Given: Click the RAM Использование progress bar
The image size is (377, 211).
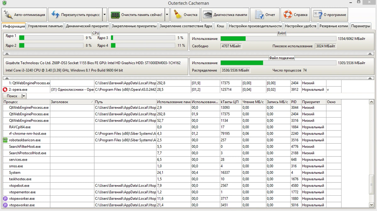Looking at the screenshot, I should coord(278,39).
